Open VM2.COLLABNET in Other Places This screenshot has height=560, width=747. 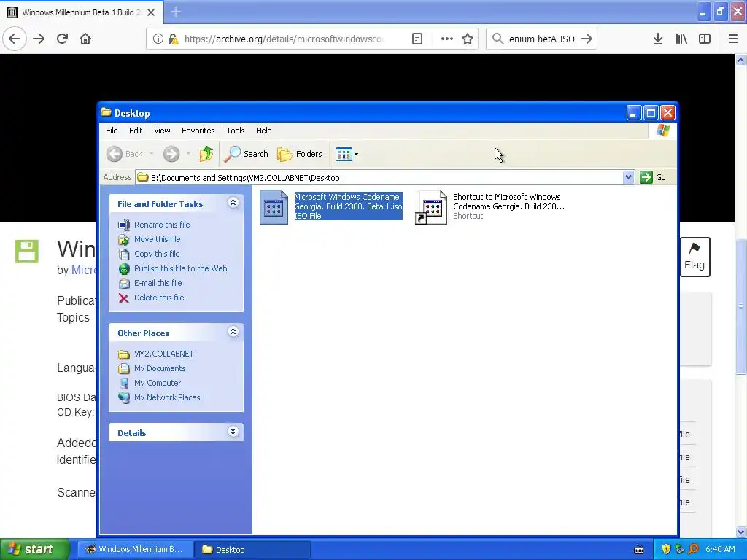pos(164,354)
